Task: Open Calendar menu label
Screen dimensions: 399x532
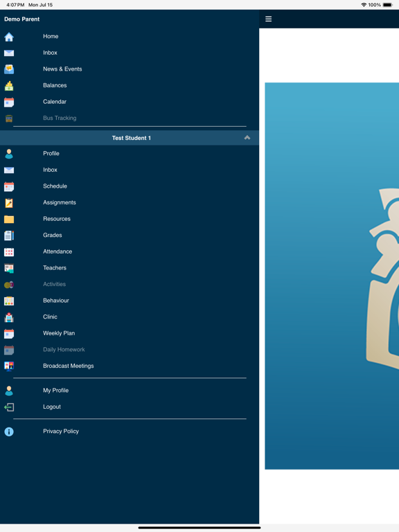Action: pos(55,101)
